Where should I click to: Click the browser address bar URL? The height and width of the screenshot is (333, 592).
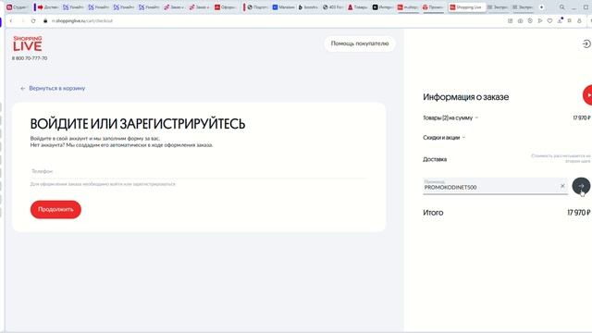click(82, 20)
